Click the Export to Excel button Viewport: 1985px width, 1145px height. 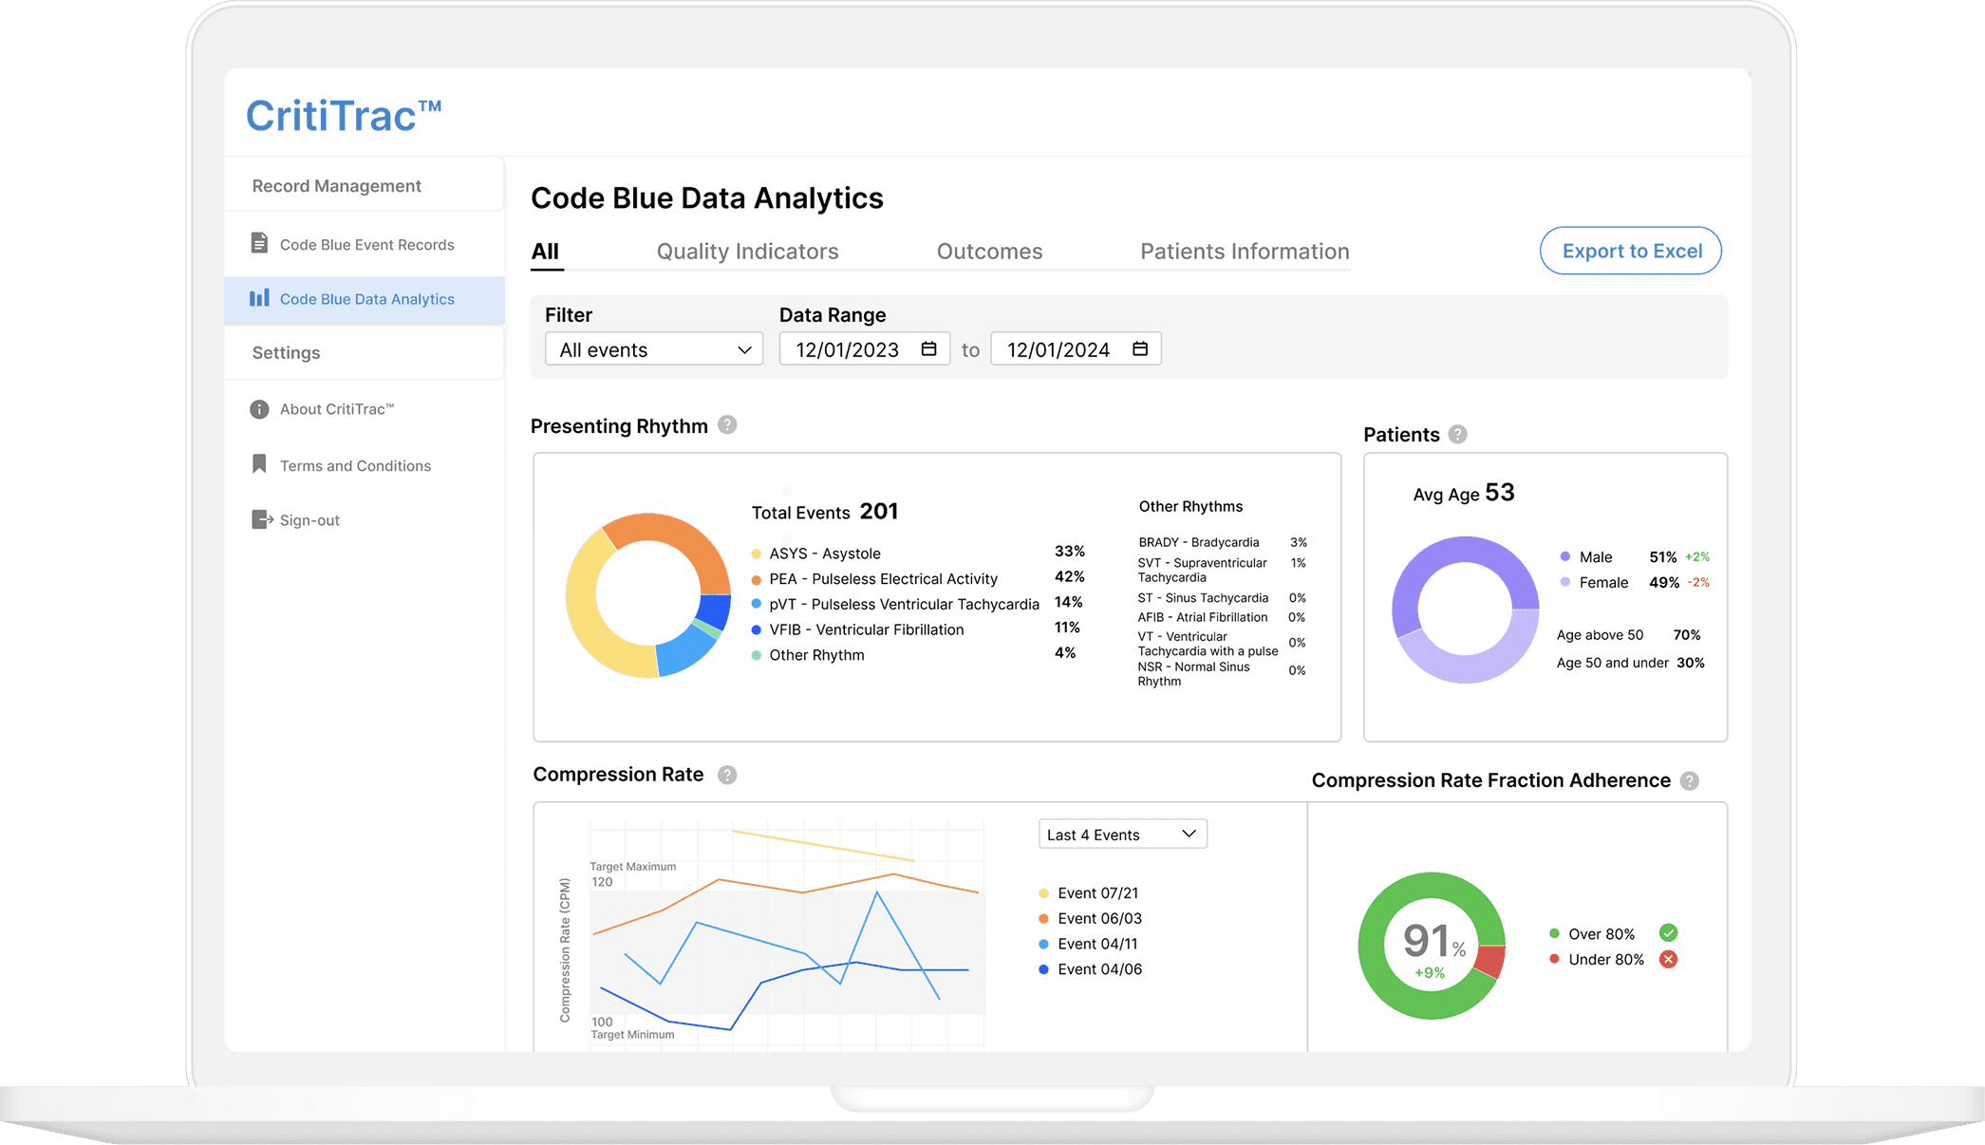pyautogui.click(x=1630, y=251)
